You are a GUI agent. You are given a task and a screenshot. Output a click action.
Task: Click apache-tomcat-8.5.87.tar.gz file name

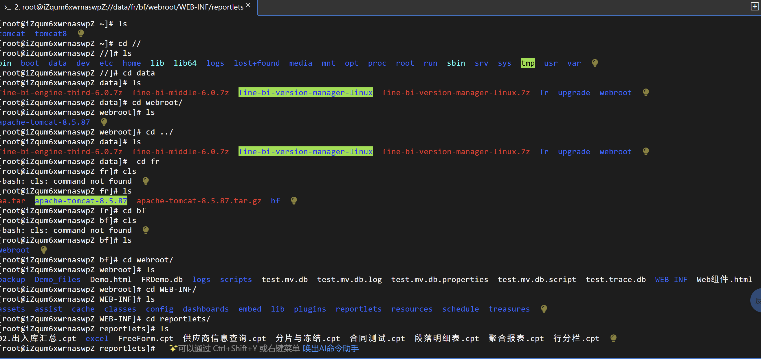pos(199,201)
